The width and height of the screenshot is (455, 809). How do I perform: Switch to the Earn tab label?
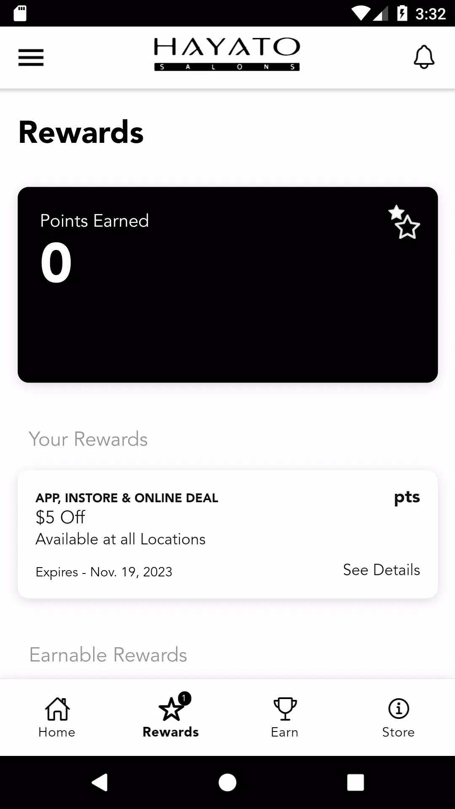pyautogui.click(x=285, y=732)
